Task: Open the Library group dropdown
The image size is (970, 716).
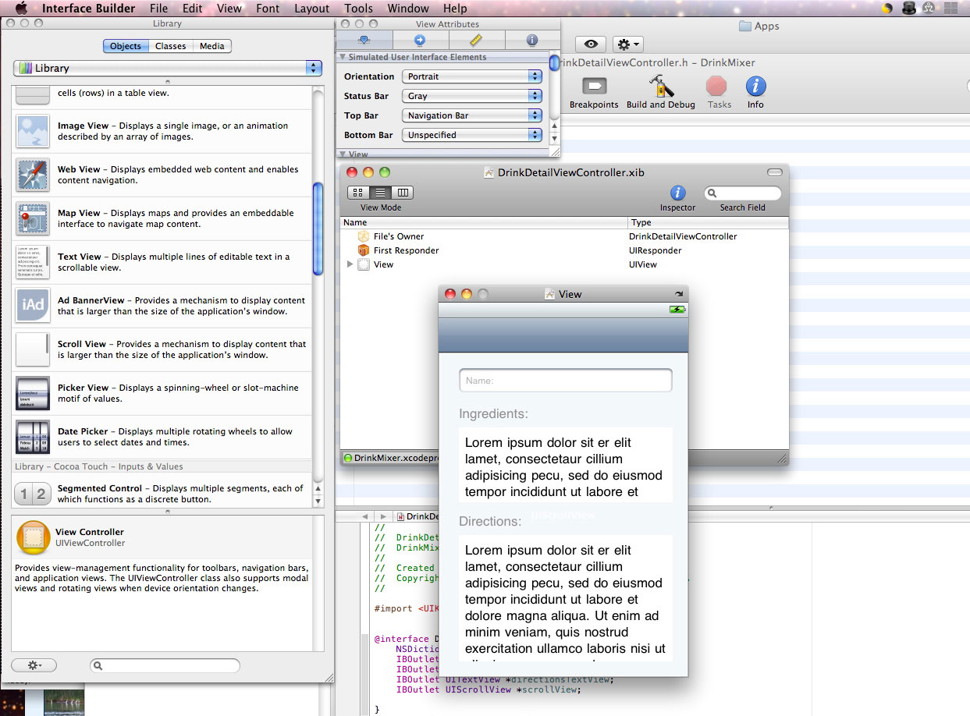Action: pyautogui.click(x=168, y=69)
